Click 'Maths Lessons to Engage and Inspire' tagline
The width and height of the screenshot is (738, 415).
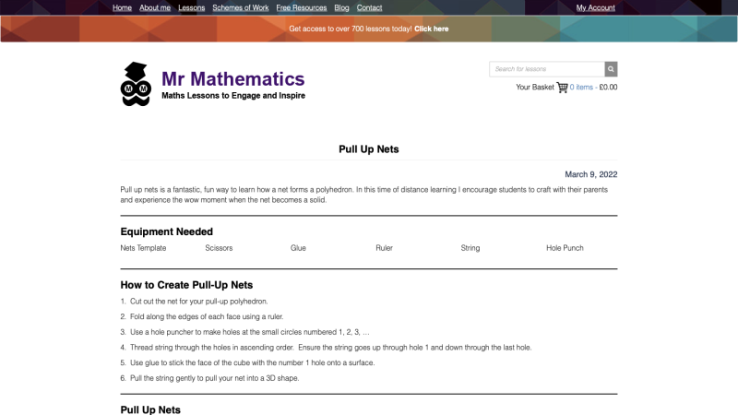pyautogui.click(x=233, y=96)
